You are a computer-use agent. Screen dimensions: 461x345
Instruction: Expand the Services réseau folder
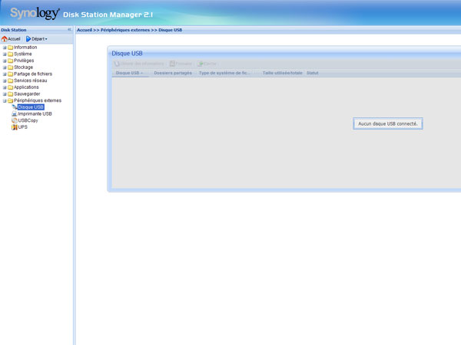click(x=5, y=80)
